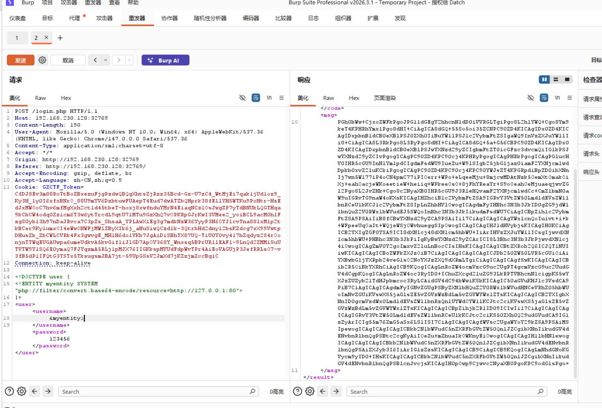Focus the request Search field
Image resolution: width=602 pixels, height=408 pixels.
(158, 391)
